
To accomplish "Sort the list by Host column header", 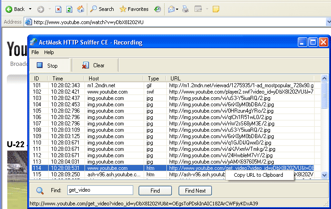I will coord(114,79).
